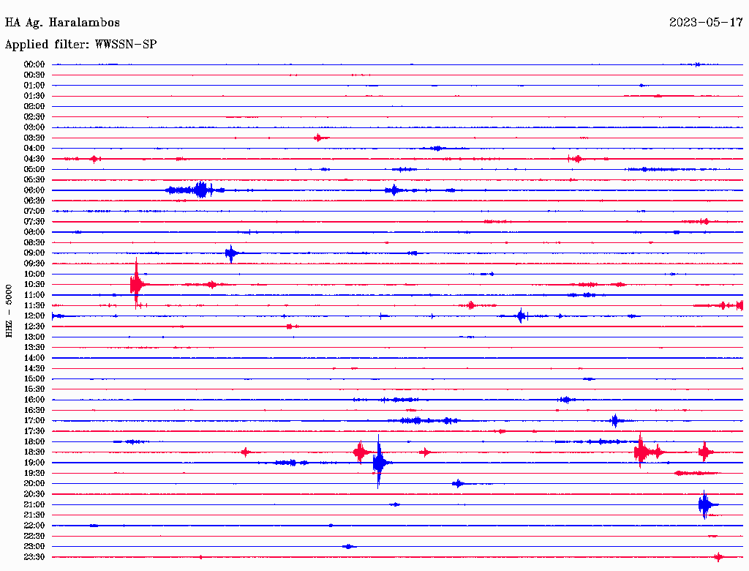Select the 12:30 time label

point(34,326)
